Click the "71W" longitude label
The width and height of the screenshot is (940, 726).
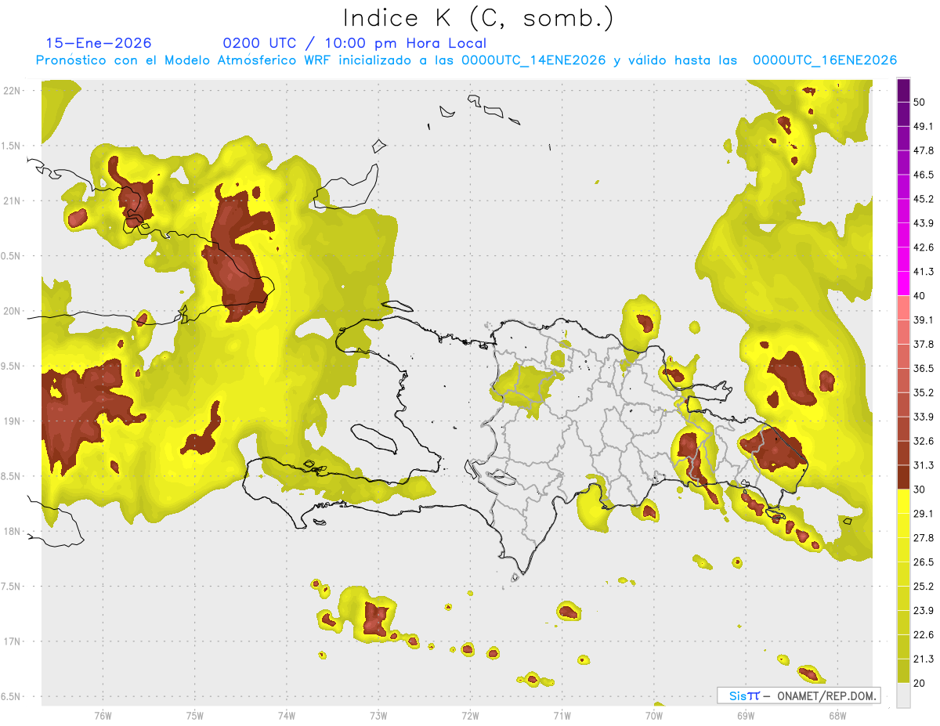point(562,715)
